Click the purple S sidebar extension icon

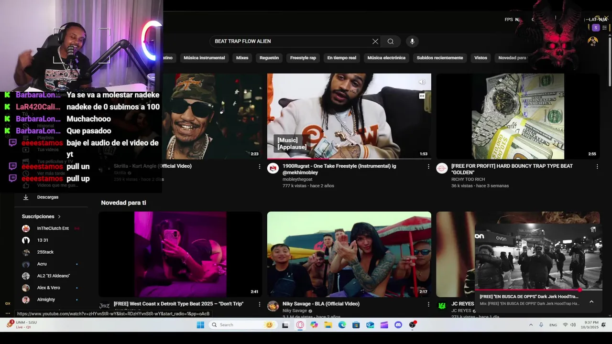pos(596,28)
